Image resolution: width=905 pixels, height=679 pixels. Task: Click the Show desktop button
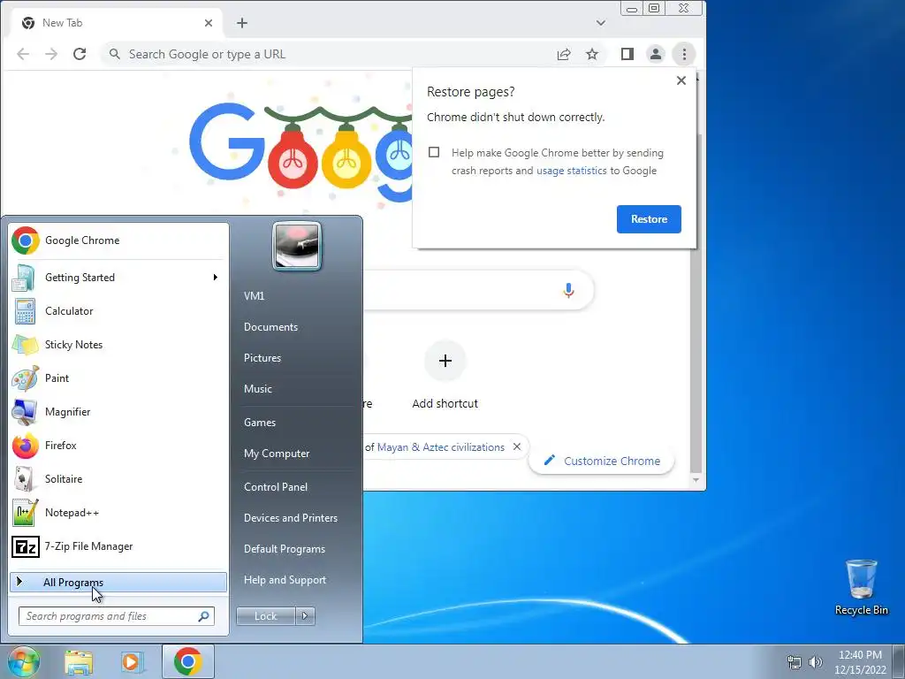click(899, 661)
